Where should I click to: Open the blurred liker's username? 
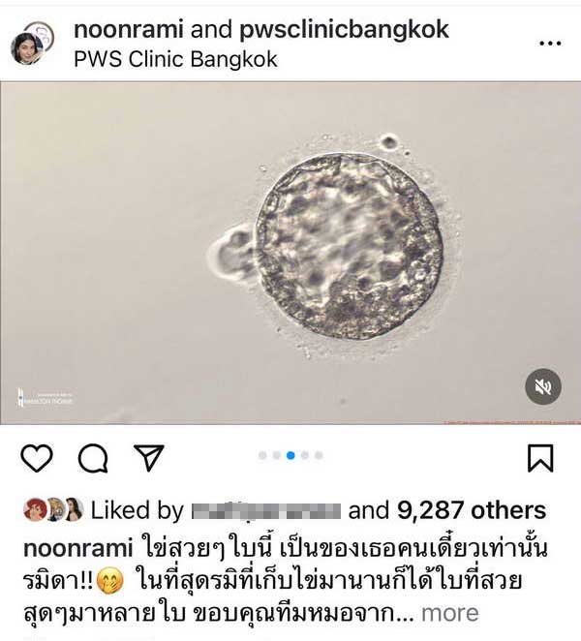click(266, 511)
